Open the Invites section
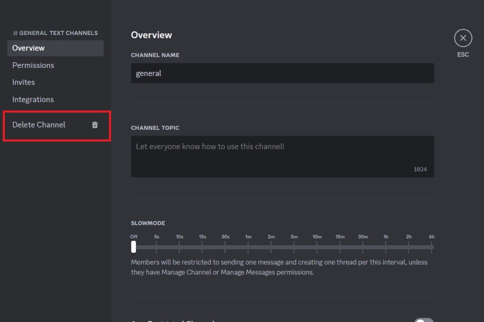This screenshot has width=484, height=322. pos(23,82)
